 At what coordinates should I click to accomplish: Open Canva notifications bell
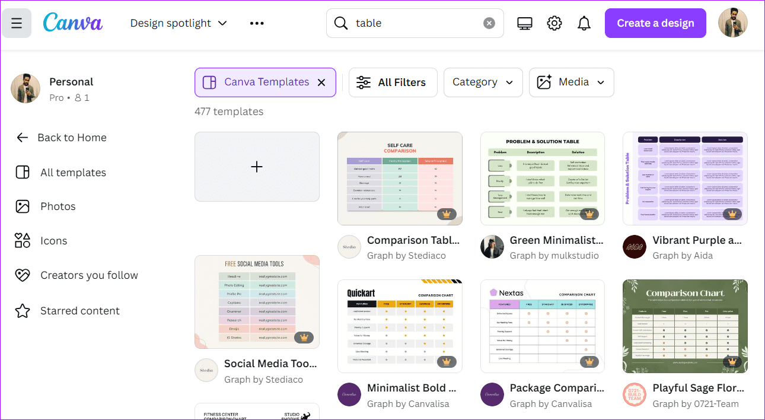tap(584, 23)
